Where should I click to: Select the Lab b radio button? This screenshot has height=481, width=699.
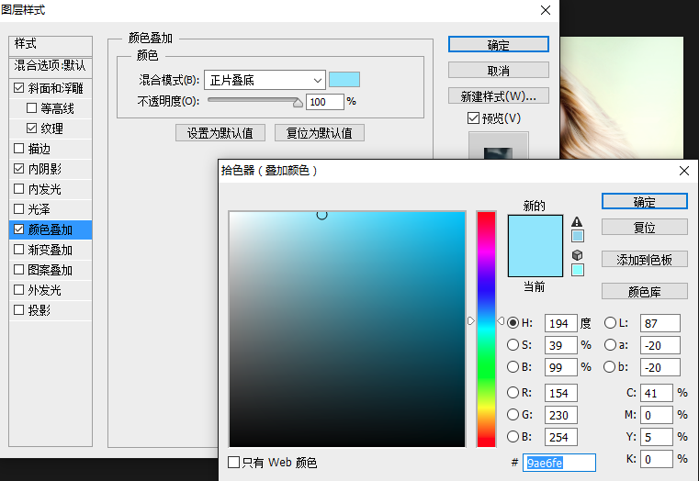tap(610, 366)
